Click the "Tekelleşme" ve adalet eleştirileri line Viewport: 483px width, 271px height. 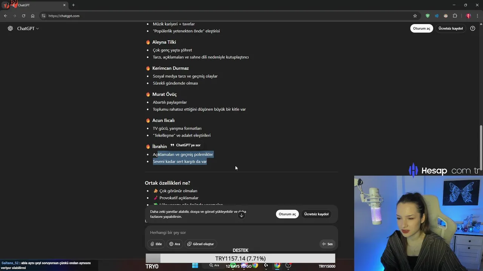(x=182, y=135)
